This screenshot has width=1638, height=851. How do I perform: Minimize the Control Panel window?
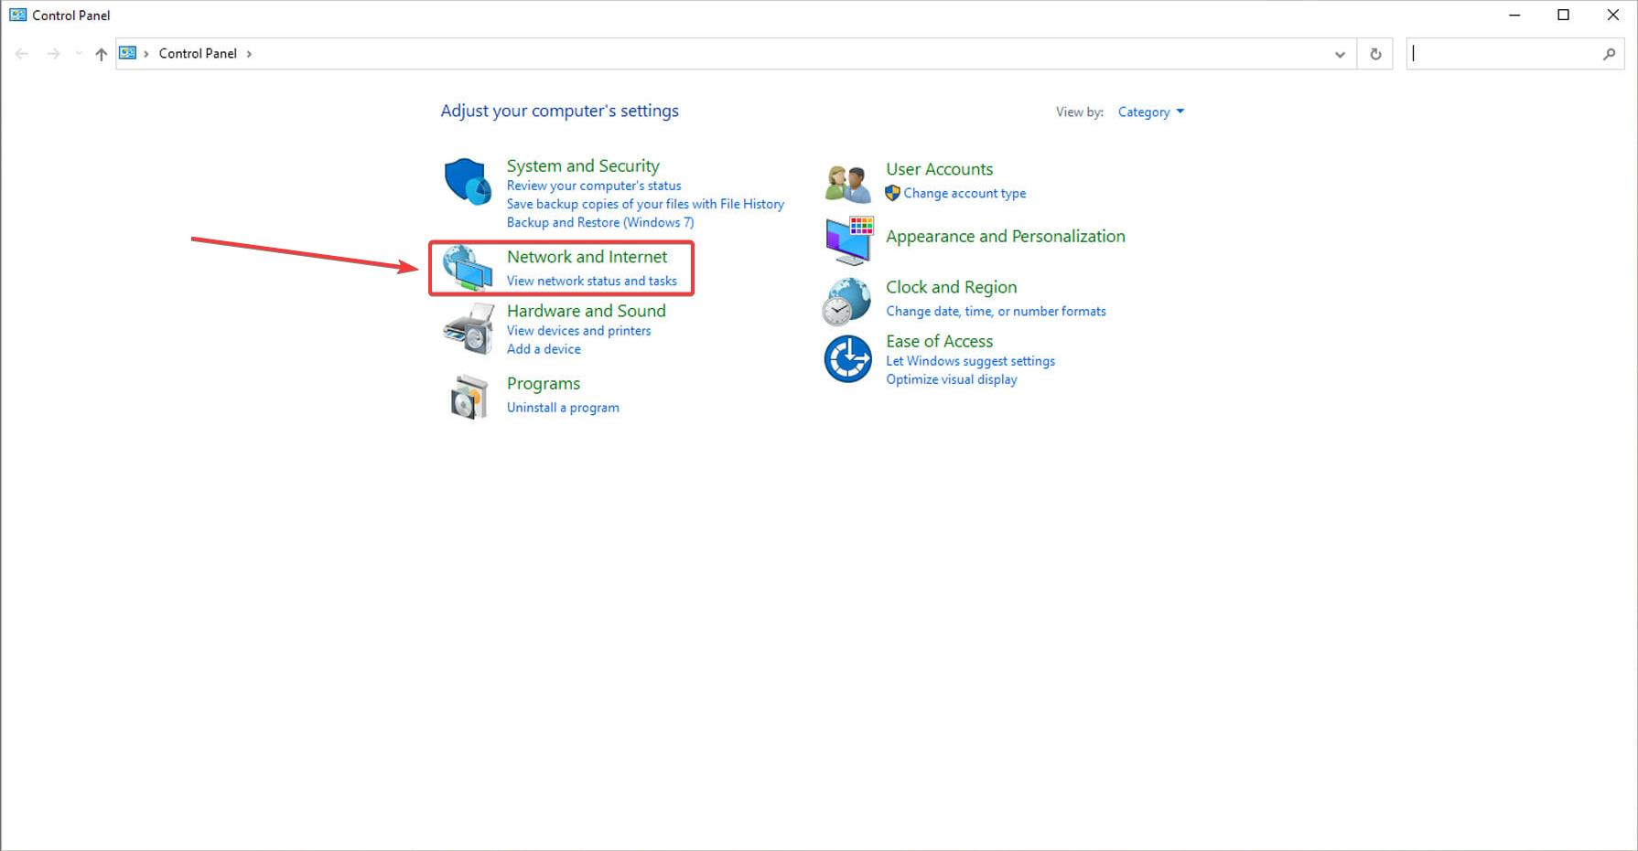[x=1514, y=15]
